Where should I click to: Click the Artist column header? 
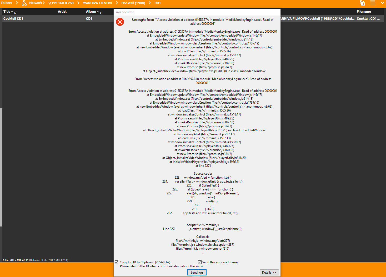point(62,12)
